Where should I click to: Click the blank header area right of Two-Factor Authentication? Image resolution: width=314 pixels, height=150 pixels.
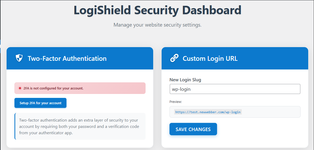tap(130, 58)
